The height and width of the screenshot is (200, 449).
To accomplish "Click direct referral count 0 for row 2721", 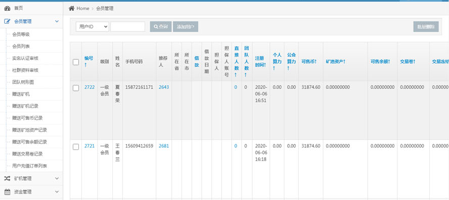I will pyautogui.click(x=236, y=146).
